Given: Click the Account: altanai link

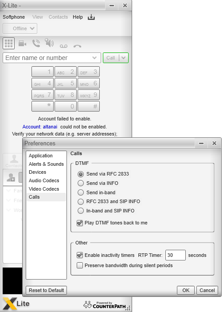Looking at the screenshot, I should point(40,127).
